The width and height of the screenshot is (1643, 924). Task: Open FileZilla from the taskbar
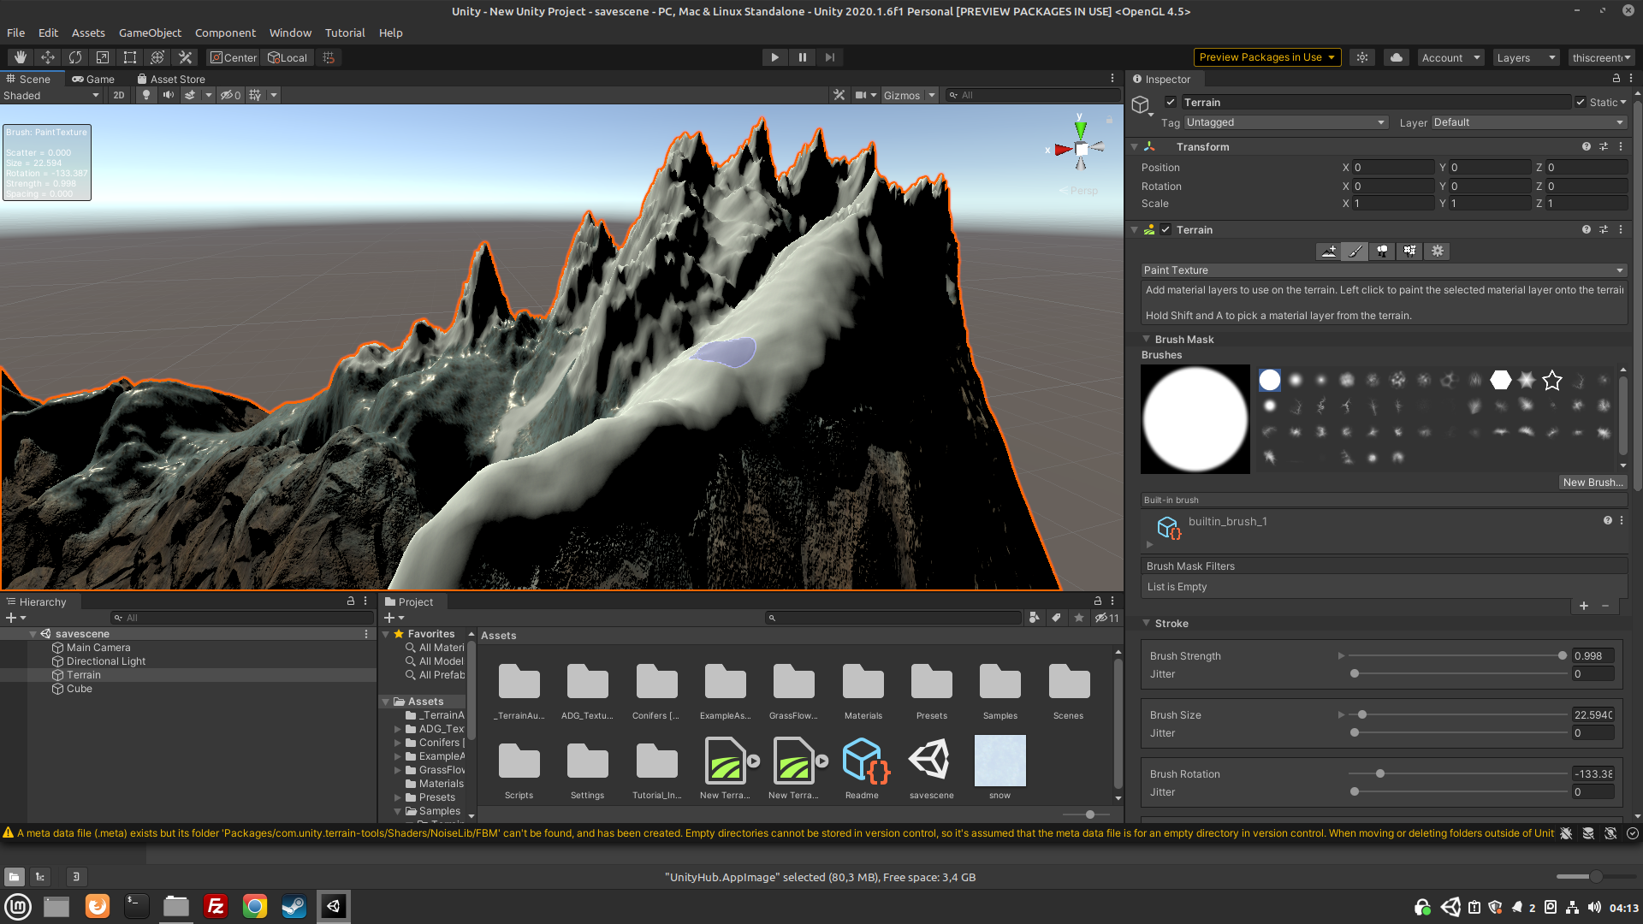click(216, 906)
